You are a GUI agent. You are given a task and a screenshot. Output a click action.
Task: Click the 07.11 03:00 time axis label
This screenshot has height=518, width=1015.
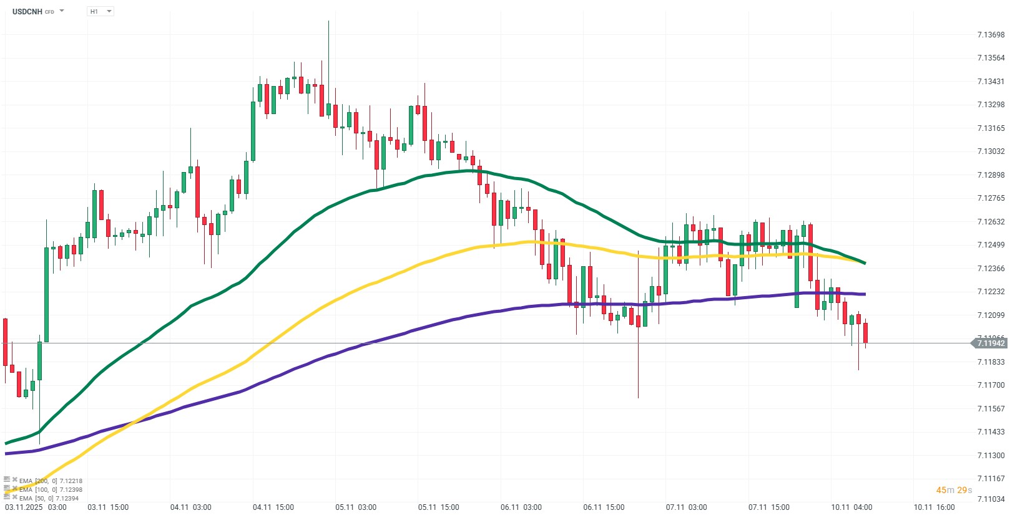point(686,507)
